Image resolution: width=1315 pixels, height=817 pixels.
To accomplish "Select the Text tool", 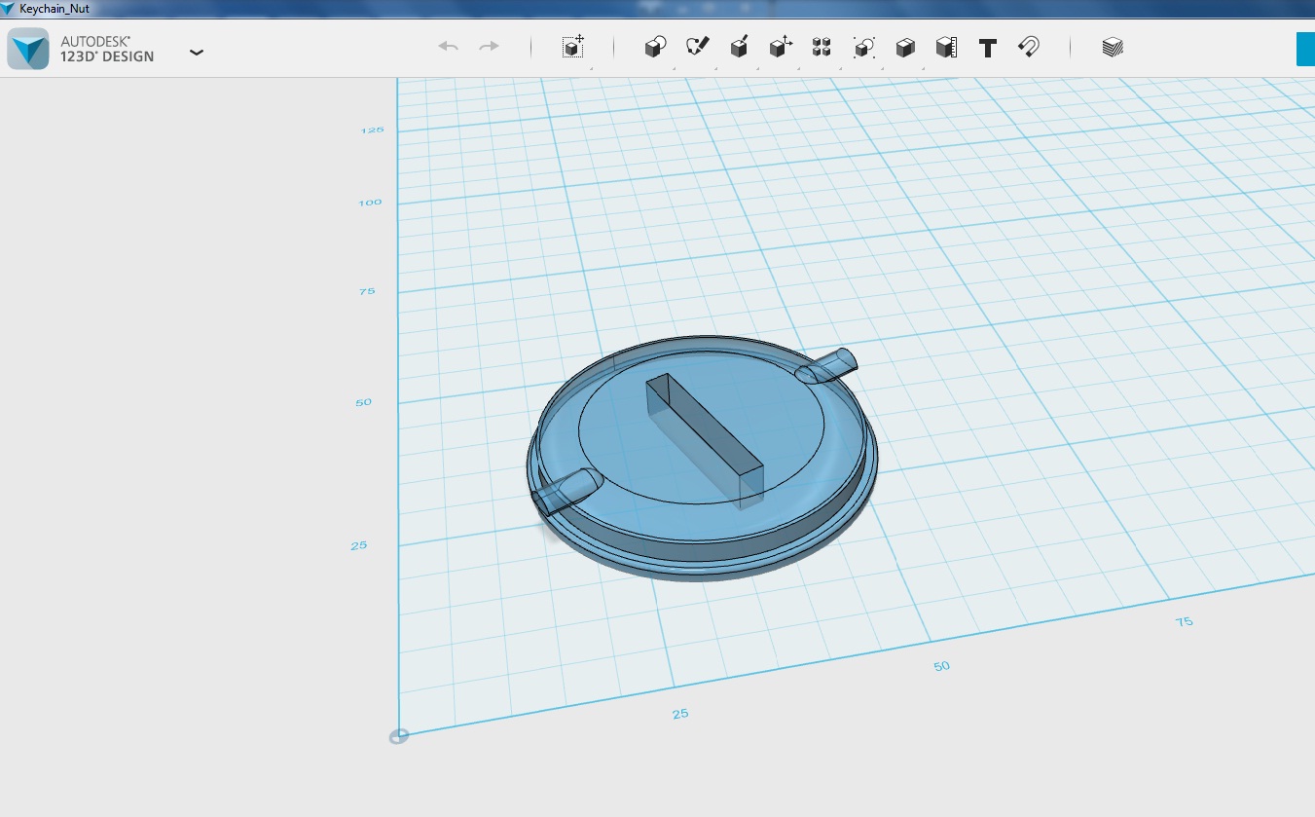I will coord(988,47).
